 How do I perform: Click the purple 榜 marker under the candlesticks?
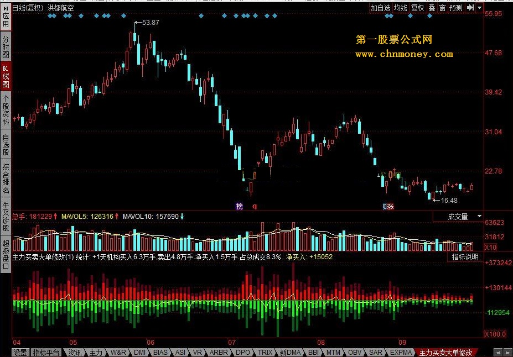tap(240, 207)
